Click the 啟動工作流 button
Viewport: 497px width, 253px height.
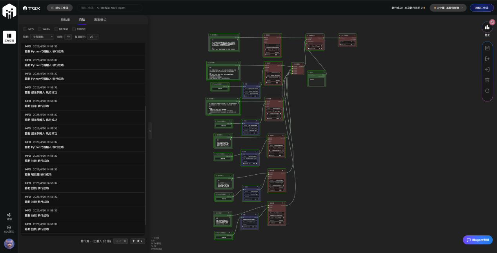[x=481, y=8]
